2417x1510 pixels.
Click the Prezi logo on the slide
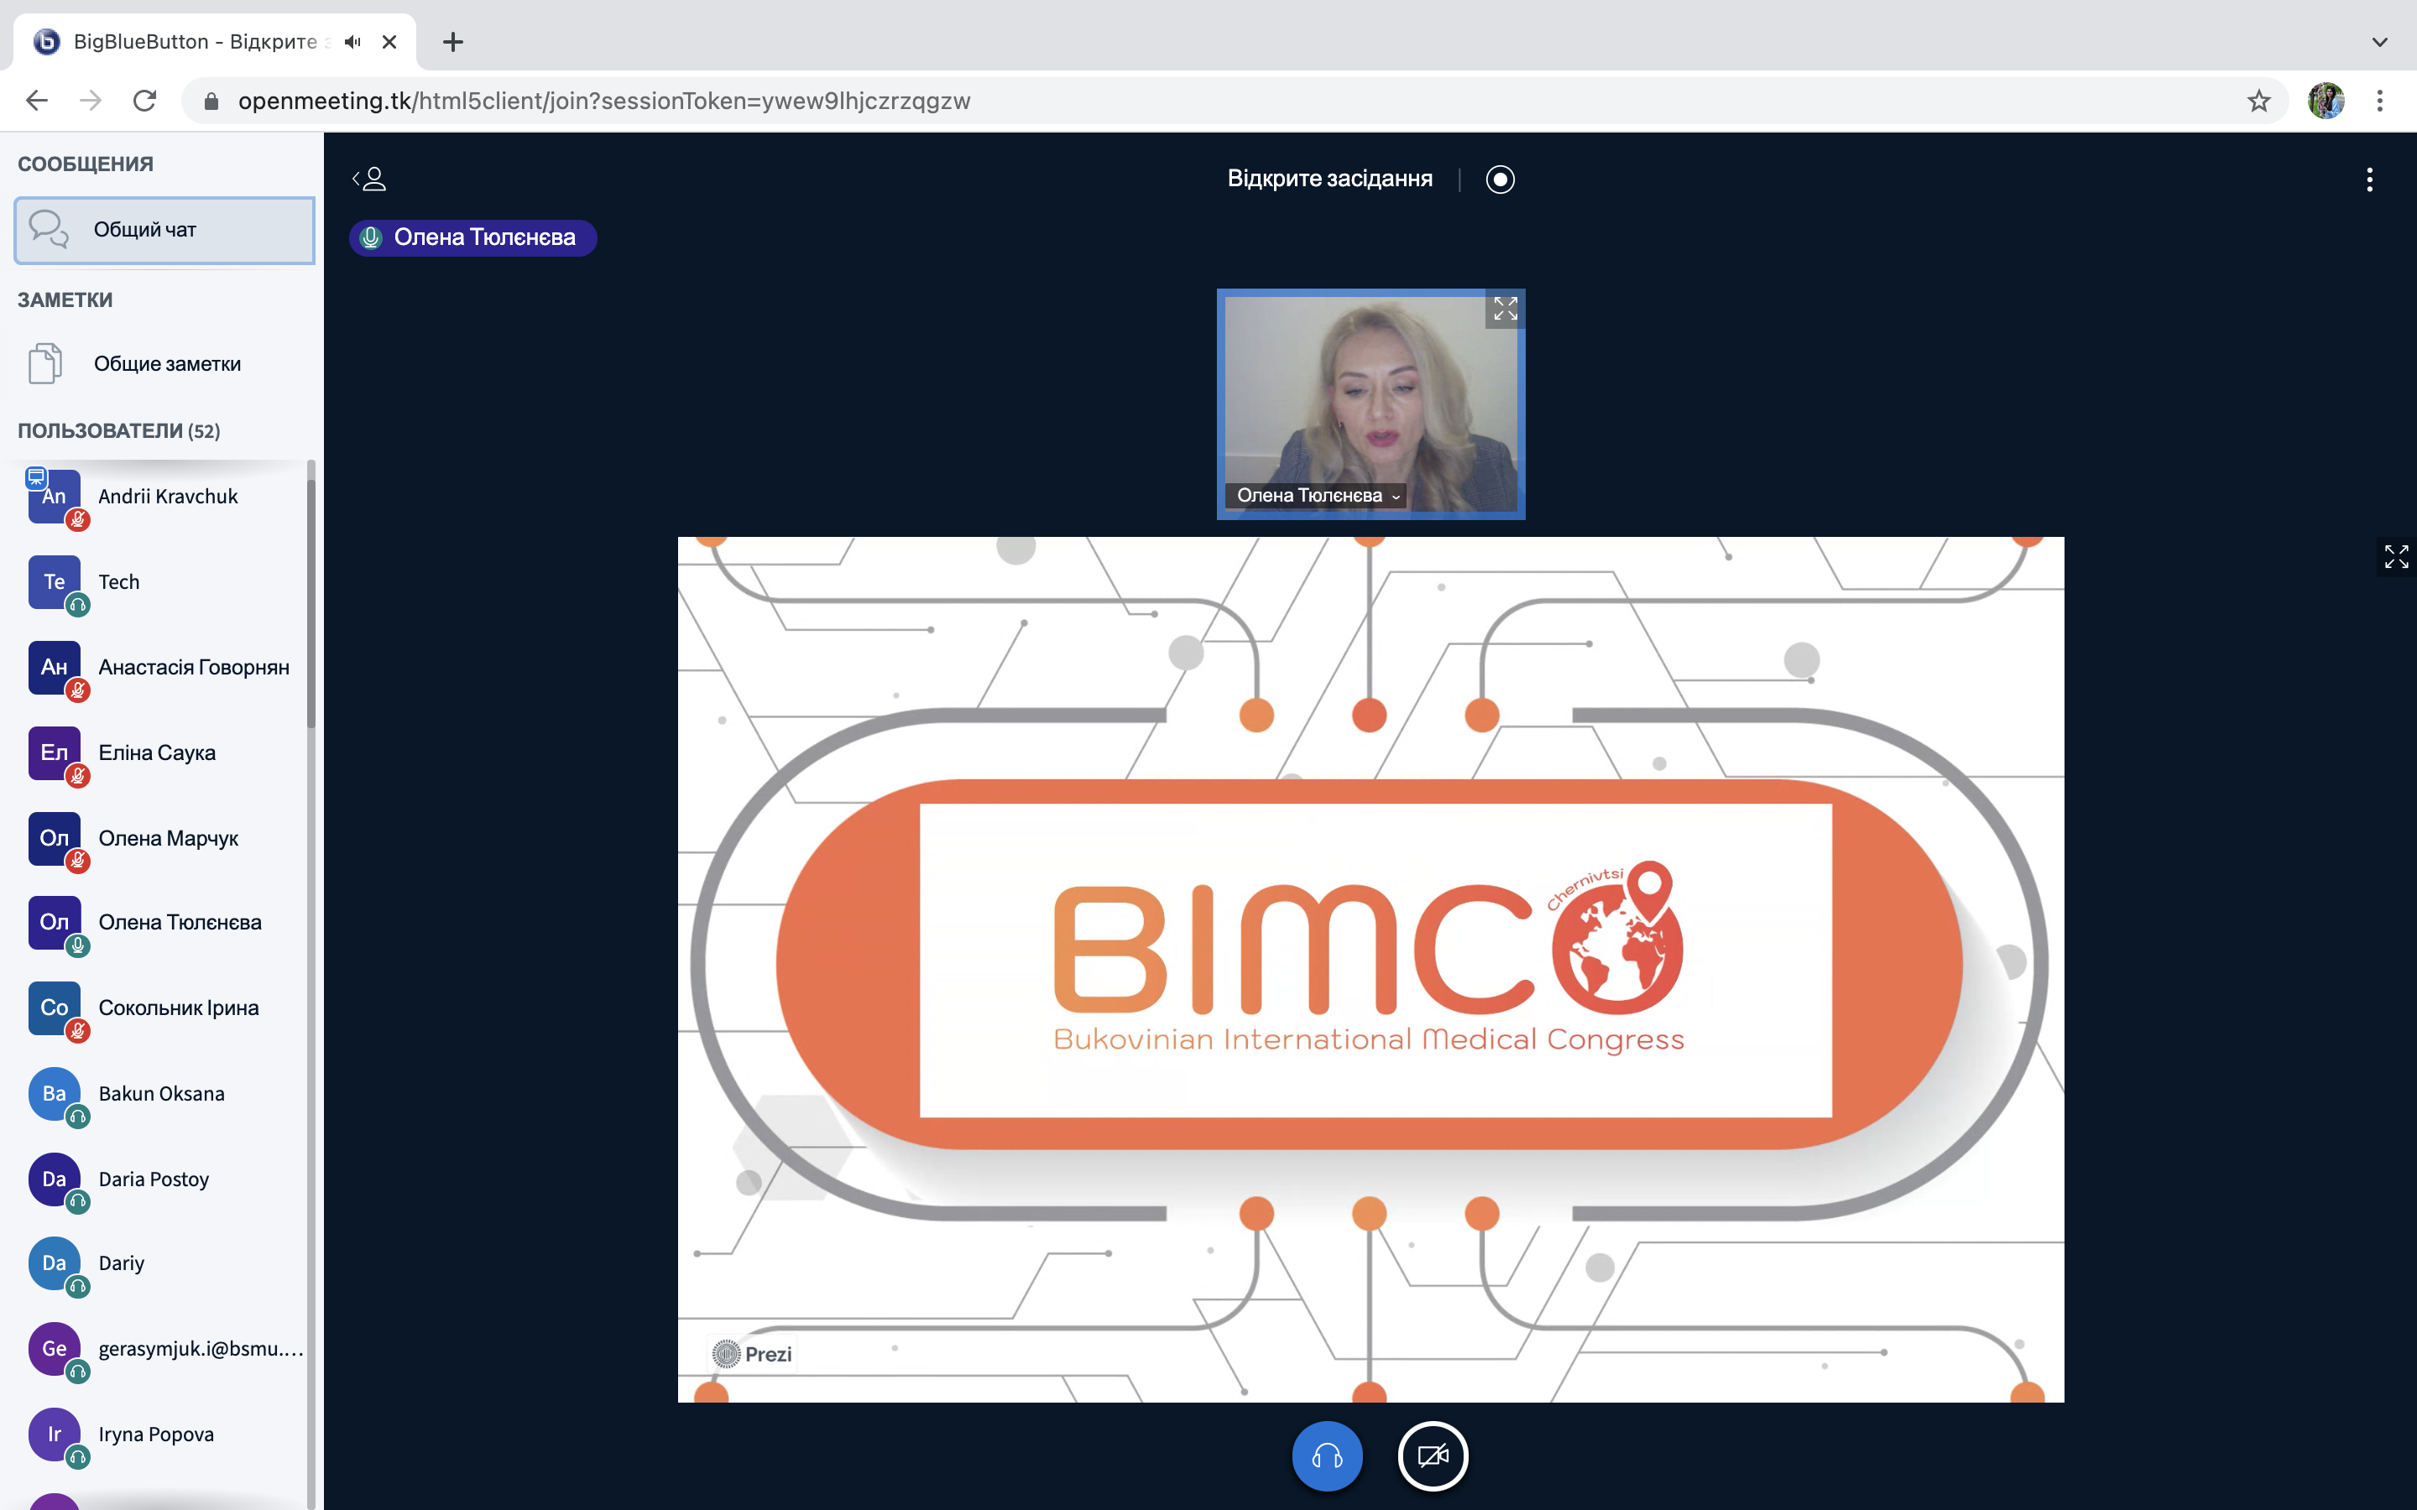point(752,1354)
